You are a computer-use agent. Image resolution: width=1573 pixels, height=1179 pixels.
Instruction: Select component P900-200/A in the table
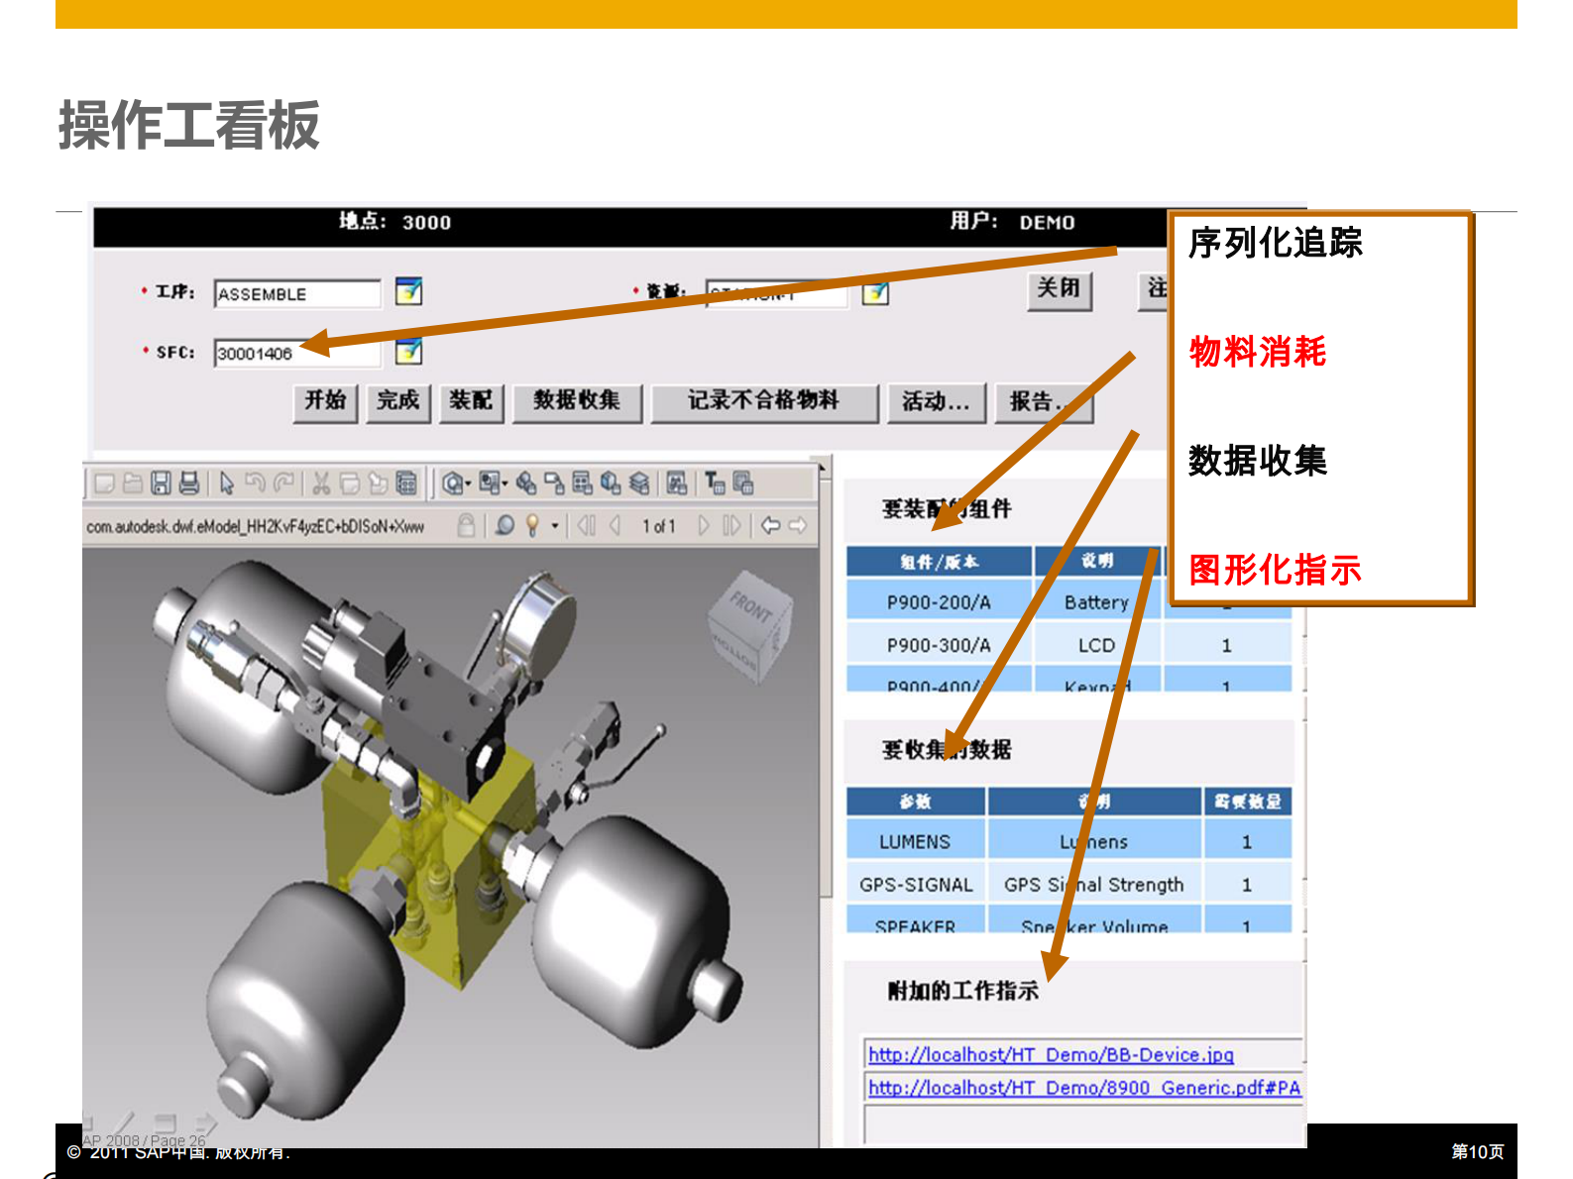(939, 602)
